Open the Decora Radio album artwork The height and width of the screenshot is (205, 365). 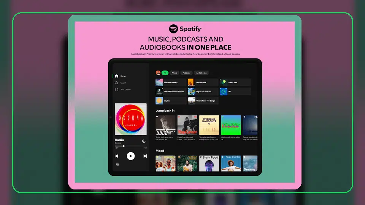pyautogui.click(x=130, y=119)
